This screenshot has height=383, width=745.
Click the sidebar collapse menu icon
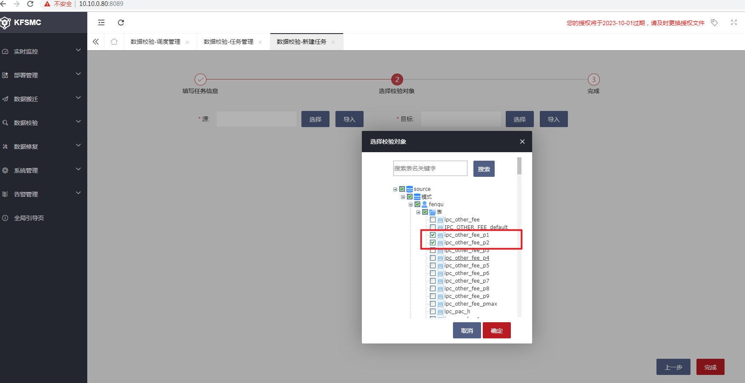(x=101, y=23)
